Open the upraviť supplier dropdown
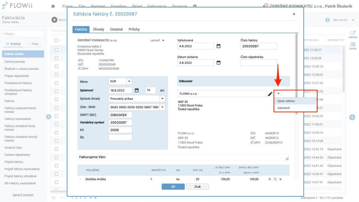 157,41
